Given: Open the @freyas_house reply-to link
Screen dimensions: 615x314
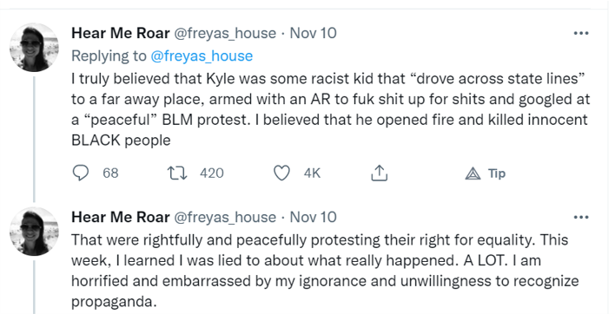Looking at the screenshot, I should coord(202,56).
